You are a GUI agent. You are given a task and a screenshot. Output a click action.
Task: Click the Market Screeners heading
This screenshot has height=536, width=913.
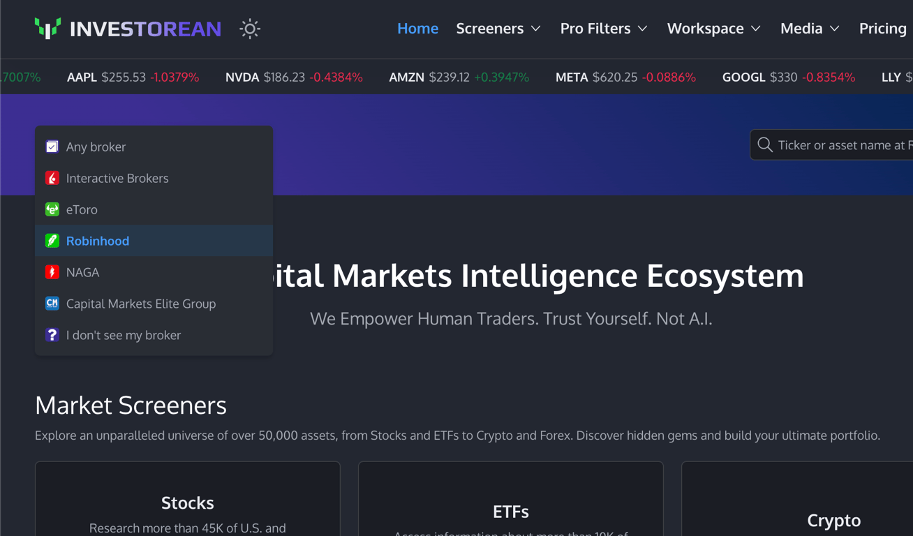pyautogui.click(x=131, y=405)
